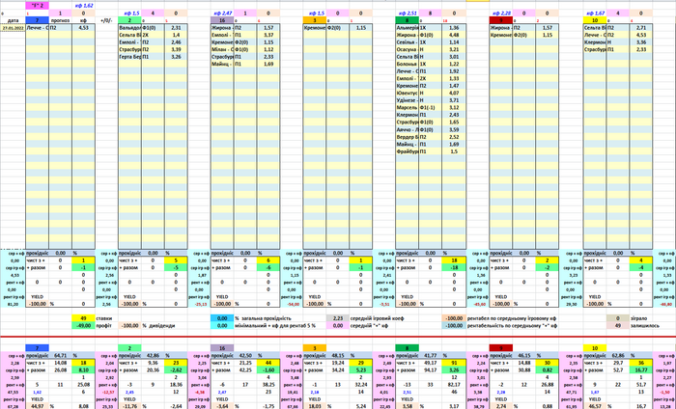Click the pass rate value 64,71
The width and height of the screenshot is (676, 409).
pyautogui.click(x=60, y=356)
